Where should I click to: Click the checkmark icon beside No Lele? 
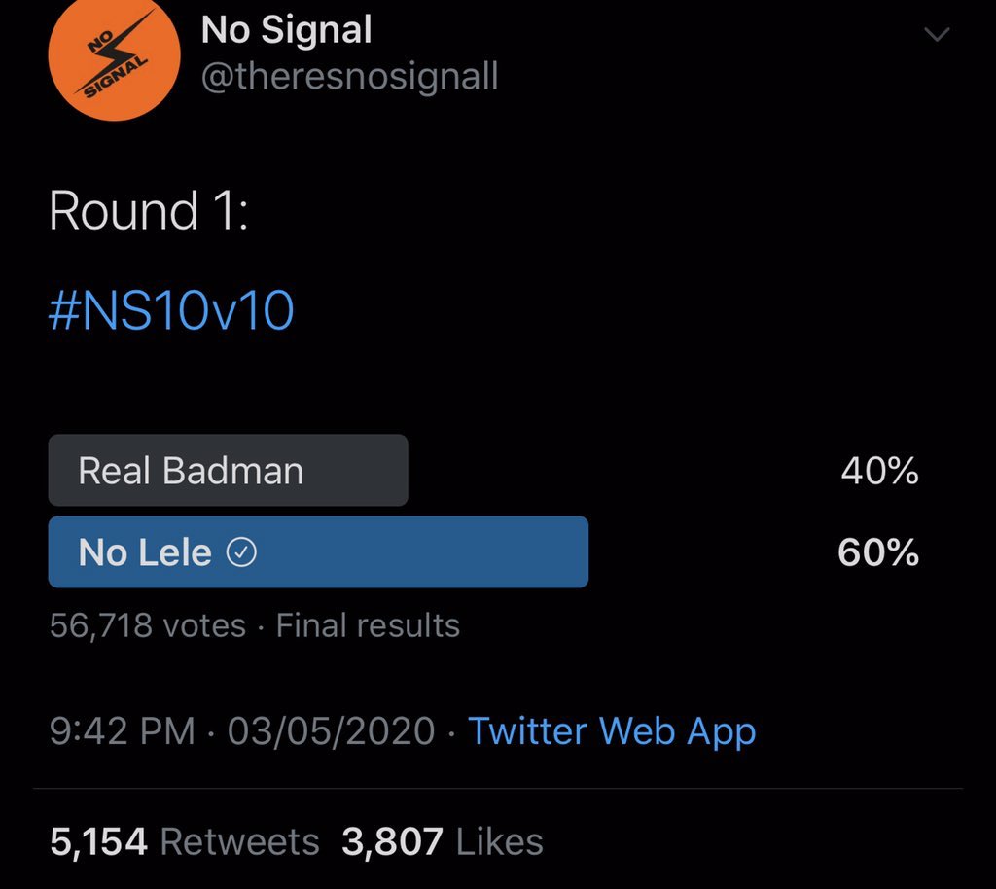coord(241,553)
